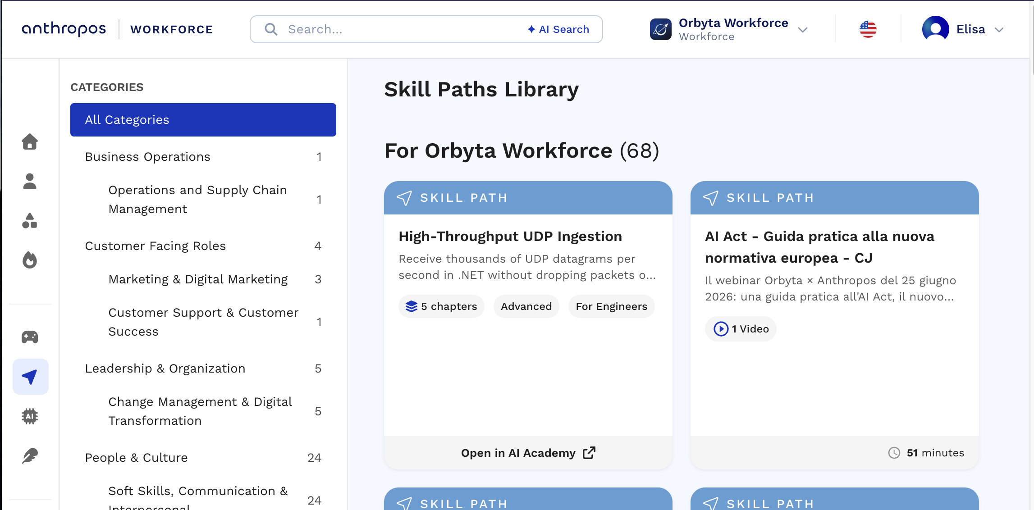
Task: Click the AI Act webinar description text
Action: click(x=830, y=288)
